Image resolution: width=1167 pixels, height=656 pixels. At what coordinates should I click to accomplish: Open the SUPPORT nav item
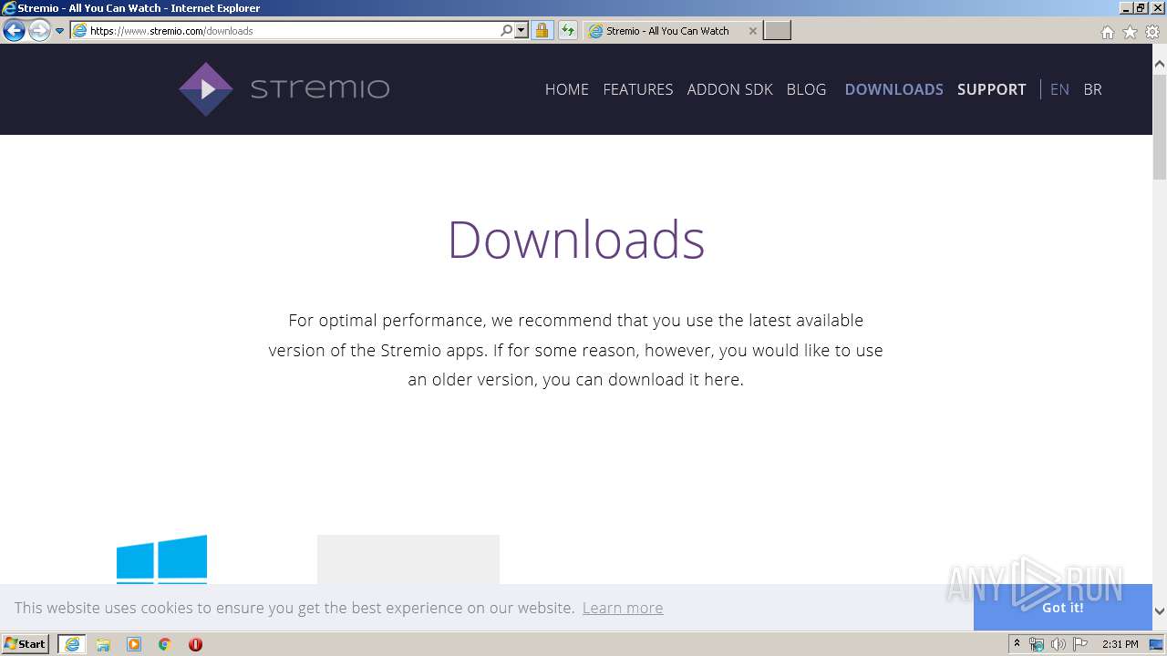[992, 89]
